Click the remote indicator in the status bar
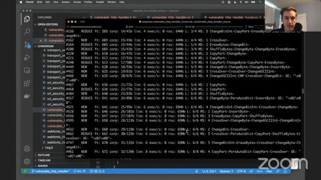 click(26, 171)
